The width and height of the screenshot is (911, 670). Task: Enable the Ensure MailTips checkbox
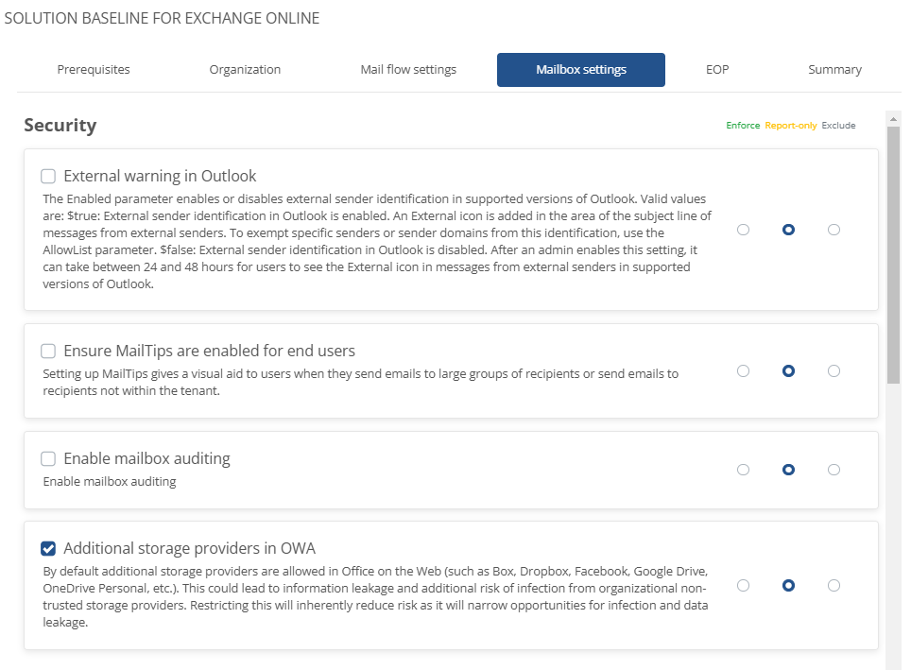point(48,352)
